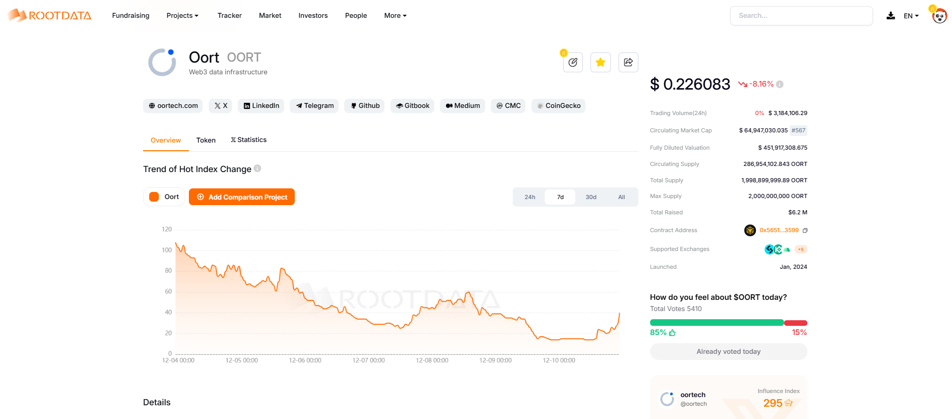
Task: Click the share icon button
Action: [x=628, y=62]
